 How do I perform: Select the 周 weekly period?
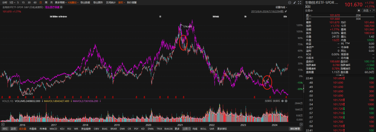tap(46, 2)
